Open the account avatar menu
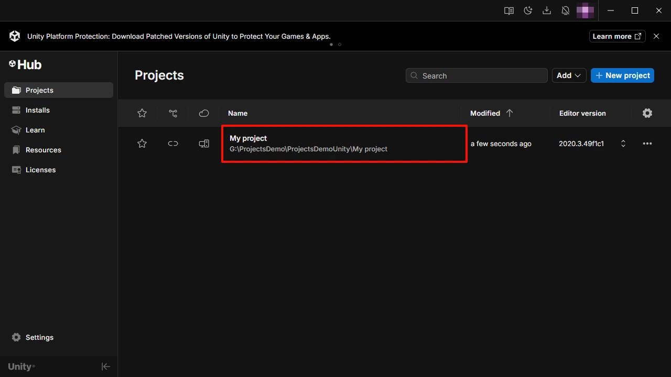Image resolution: width=671 pixels, height=377 pixels. point(585,10)
